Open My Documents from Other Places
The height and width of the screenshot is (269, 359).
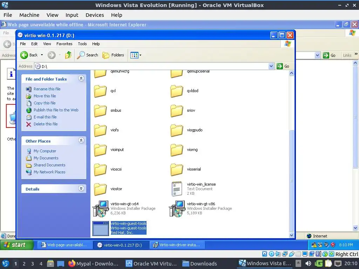[x=46, y=158]
